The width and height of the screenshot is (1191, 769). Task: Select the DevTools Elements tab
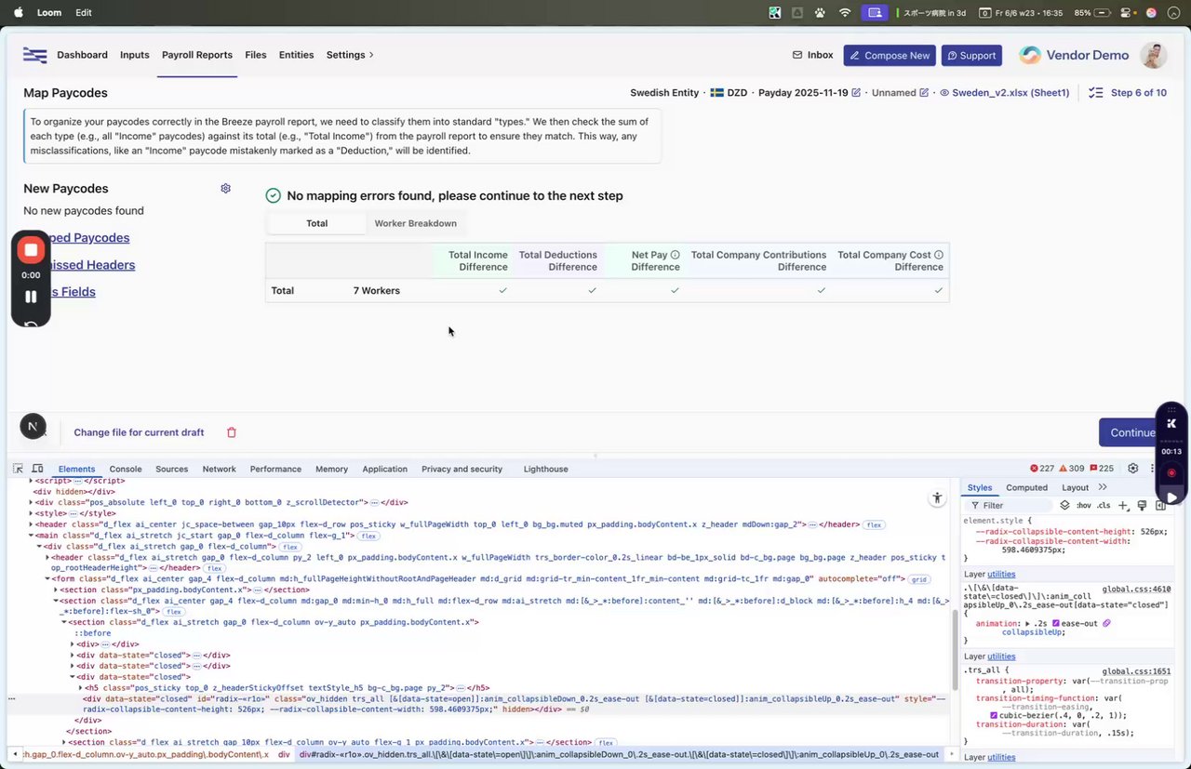[76, 469]
